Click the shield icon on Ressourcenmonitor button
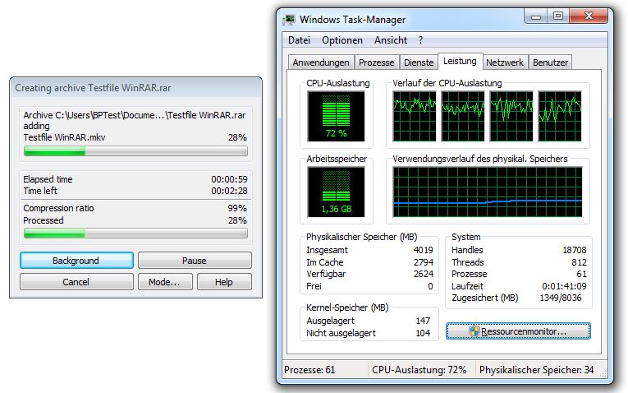Image resolution: width=628 pixels, height=393 pixels. (x=474, y=331)
